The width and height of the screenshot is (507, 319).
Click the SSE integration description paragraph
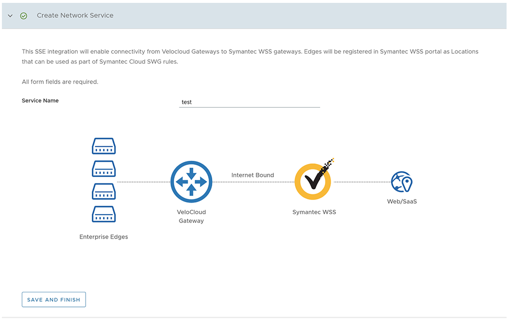coord(250,56)
